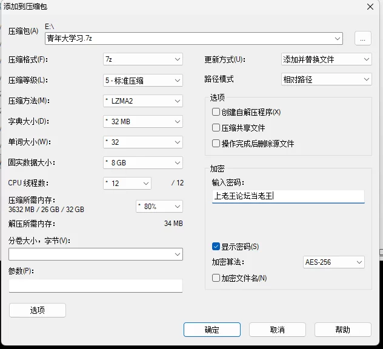Open the archive format 7z dropdown
Image resolution: width=383 pixels, height=349 pixels.
click(x=143, y=59)
